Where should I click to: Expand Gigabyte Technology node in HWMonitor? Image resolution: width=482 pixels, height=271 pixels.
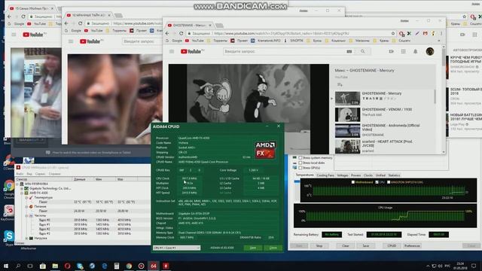[x=22, y=188]
